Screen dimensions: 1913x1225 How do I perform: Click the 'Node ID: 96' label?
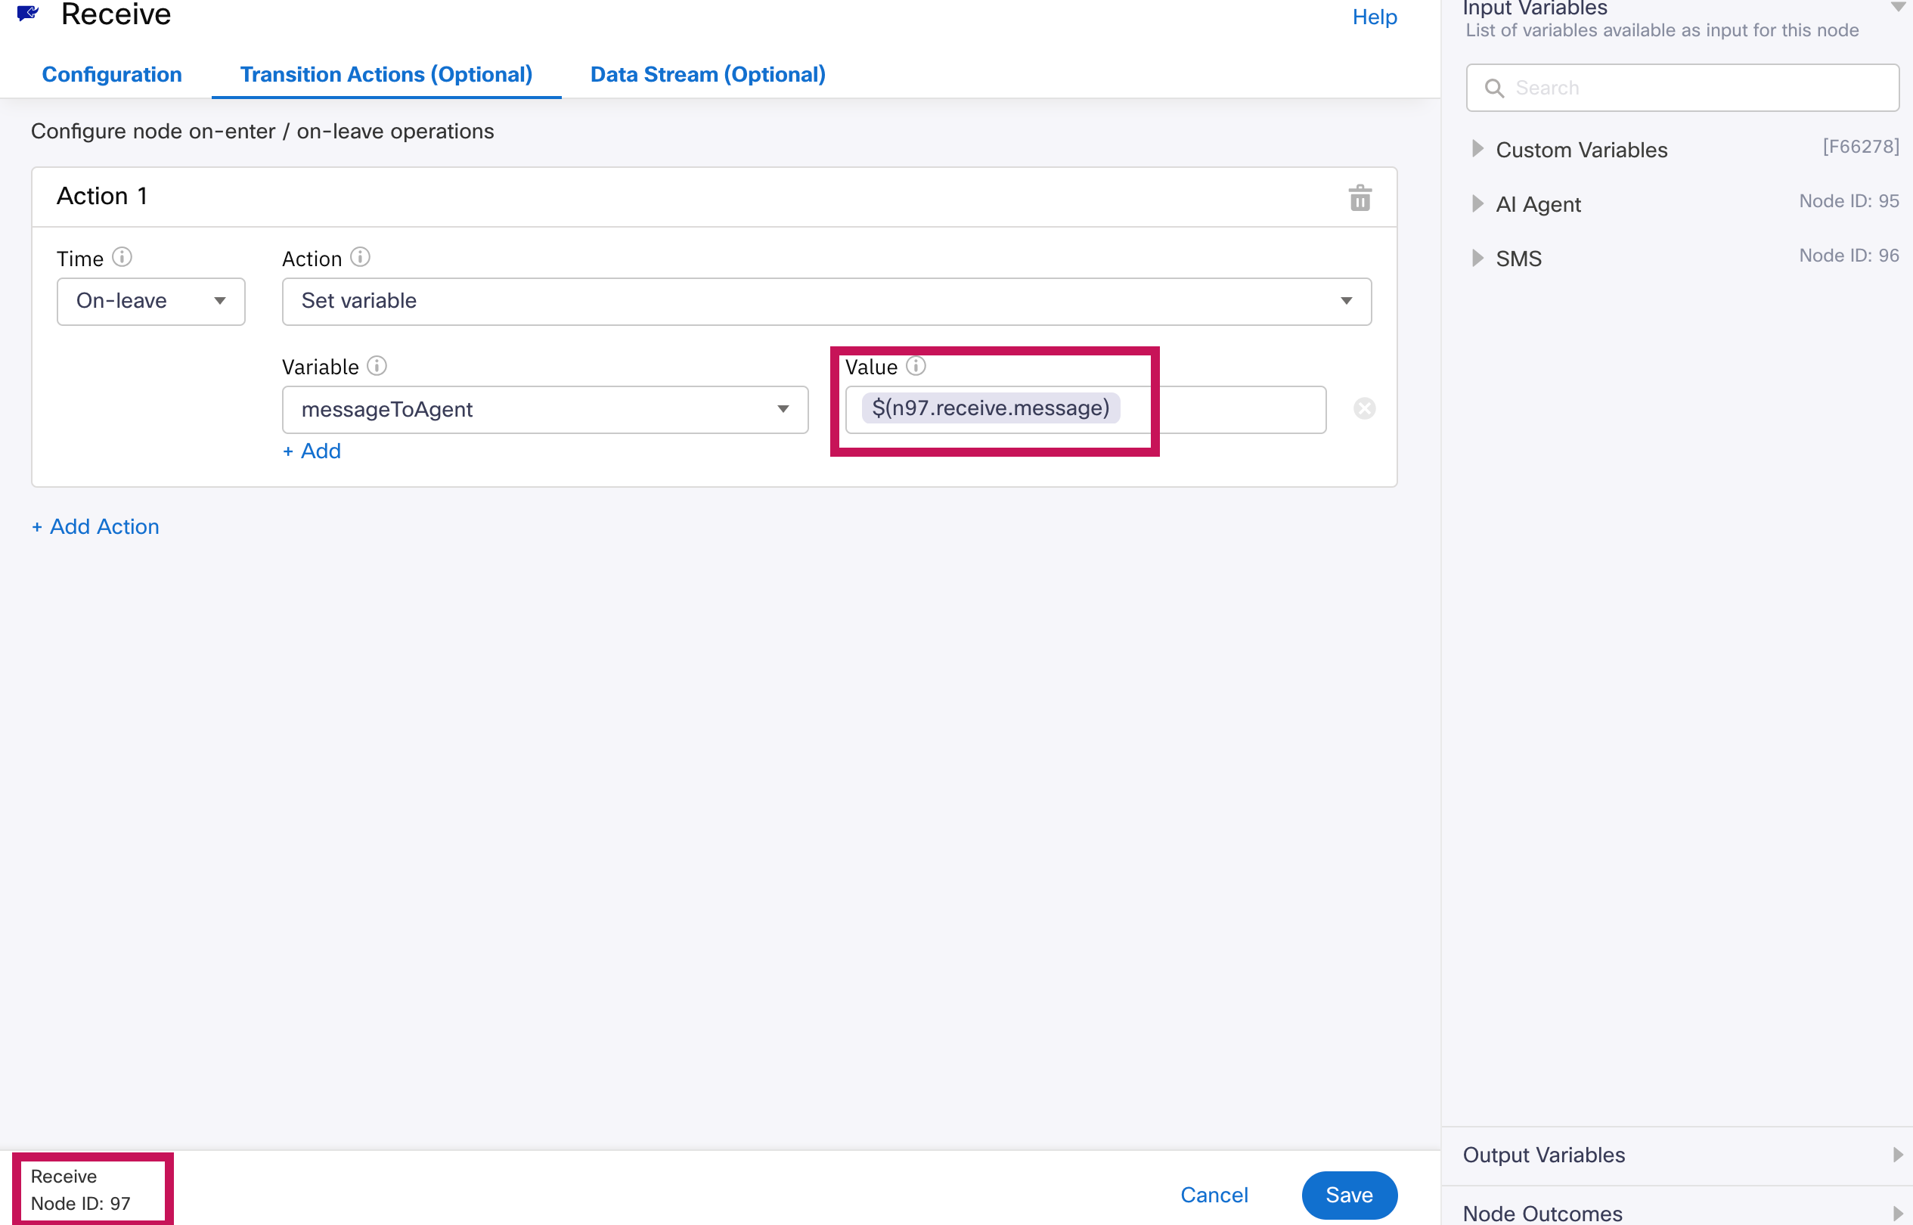[1849, 256]
